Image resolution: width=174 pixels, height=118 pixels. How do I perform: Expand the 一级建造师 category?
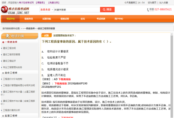point(11,42)
